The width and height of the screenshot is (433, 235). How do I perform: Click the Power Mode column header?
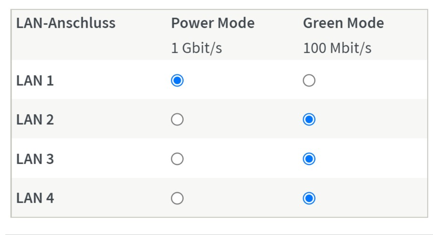213,23
